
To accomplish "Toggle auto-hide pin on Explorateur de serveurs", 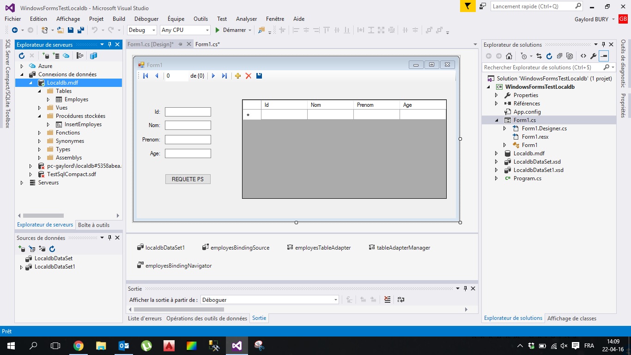I will pyautogui.click(x=110, y=44).
